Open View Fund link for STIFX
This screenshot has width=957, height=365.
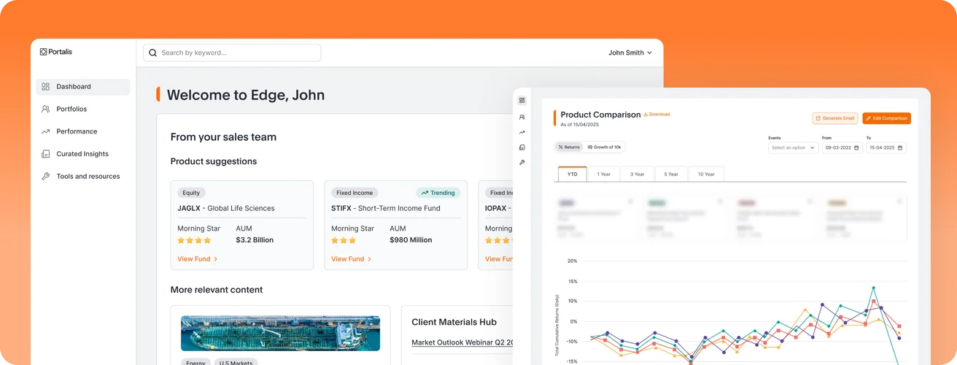pos(352,259)
